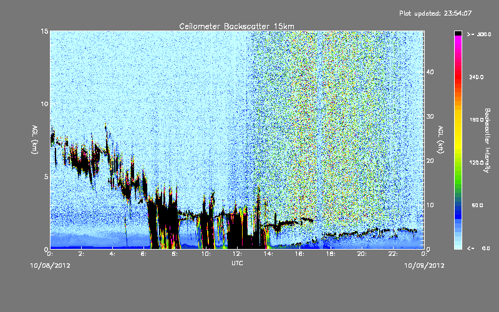Click the "120.0" colorbar label
Image resolution: width=499 pixels, height=312 pixels.
[x=477, y=163]
